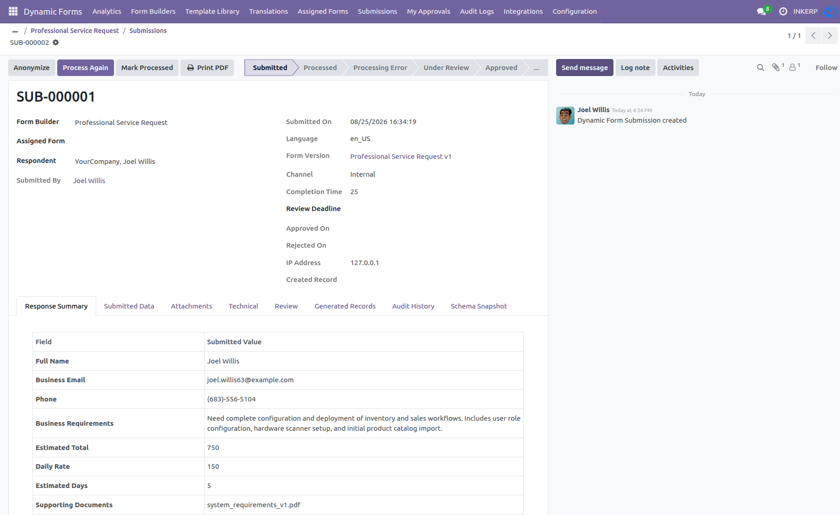The width and height of the screenshot is (840, 515).
Task: Click the Estimated Total value 750
Action: pyautogui.click(x=213, y=448)
